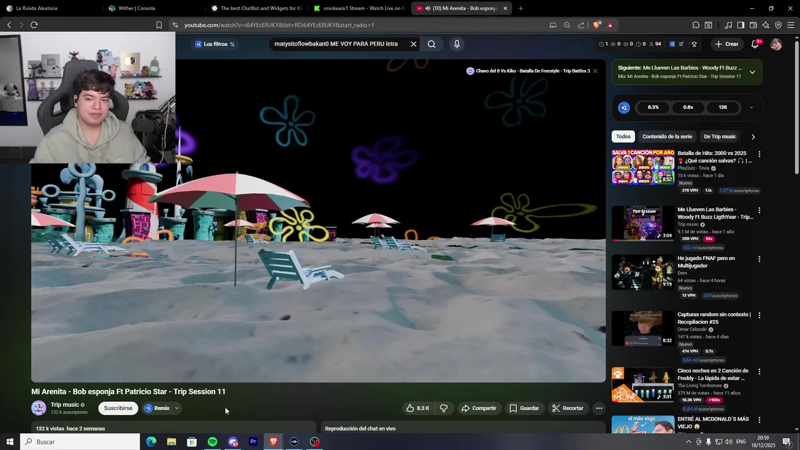800x450 pixels.
Task: Click the Compartir button
Action: [479, 408]
